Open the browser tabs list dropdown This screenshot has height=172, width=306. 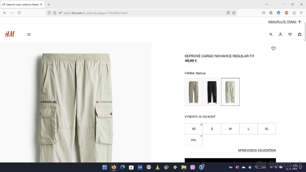click(x=267, y=4)
